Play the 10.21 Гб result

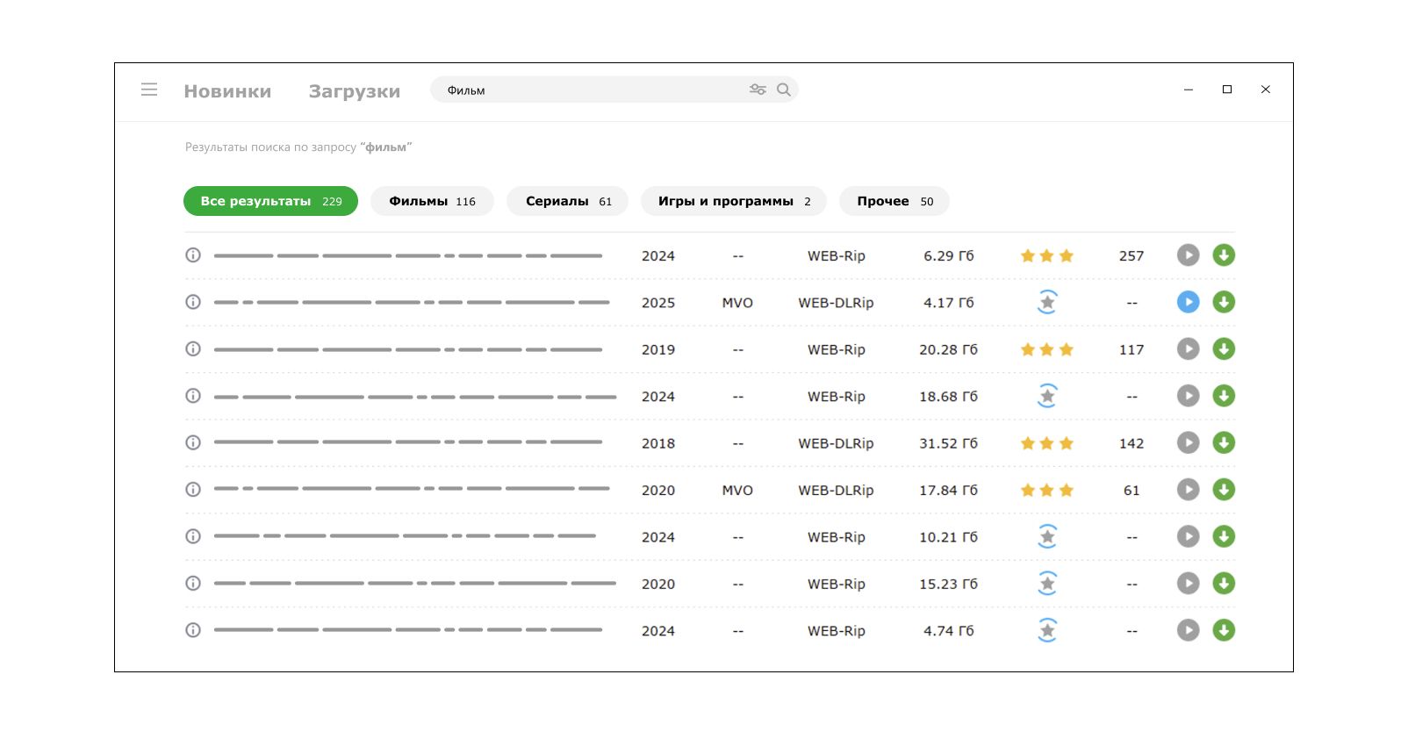1188,536
